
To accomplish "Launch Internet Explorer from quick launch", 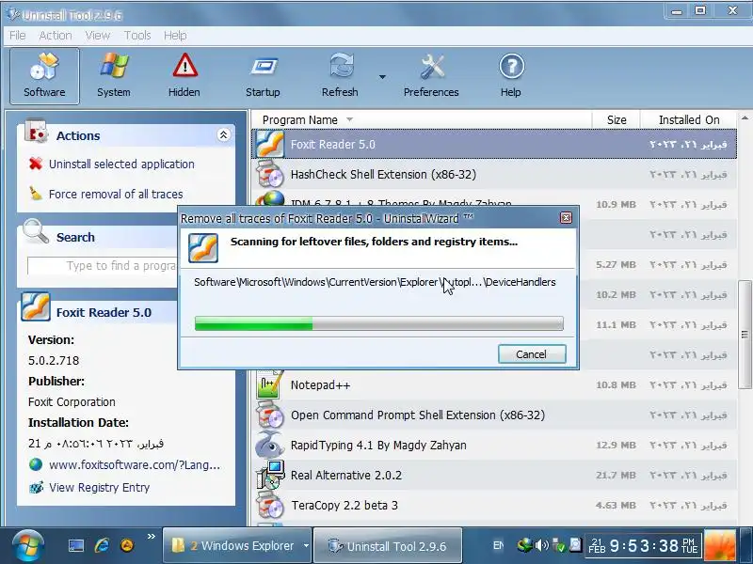I will 102,545.
